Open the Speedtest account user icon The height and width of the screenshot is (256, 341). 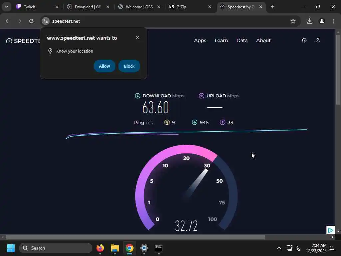coord(317,40)
